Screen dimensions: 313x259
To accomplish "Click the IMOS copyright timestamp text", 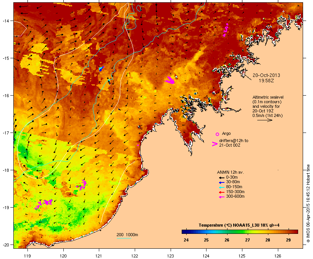I will pyautogui.click(x=308, y=203).
